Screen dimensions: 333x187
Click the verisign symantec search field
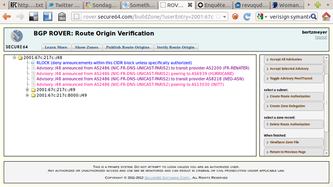tap(290, 17)
